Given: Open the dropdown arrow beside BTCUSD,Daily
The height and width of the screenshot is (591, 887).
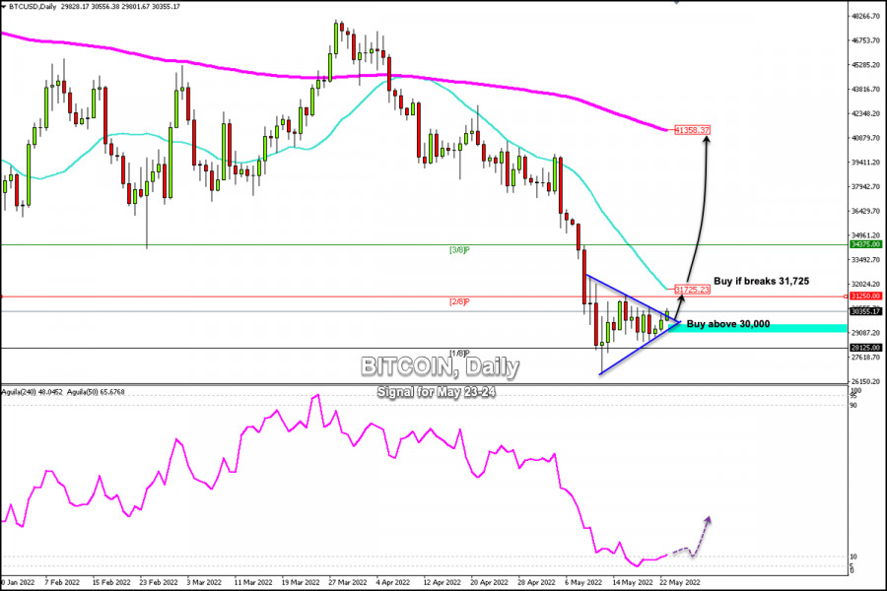Looking at the screenshot, I should coord(4,7).
